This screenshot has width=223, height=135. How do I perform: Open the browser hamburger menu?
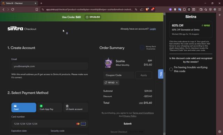(220, 9)
